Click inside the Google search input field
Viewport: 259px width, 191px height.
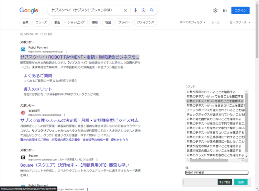tap(86, 10)
